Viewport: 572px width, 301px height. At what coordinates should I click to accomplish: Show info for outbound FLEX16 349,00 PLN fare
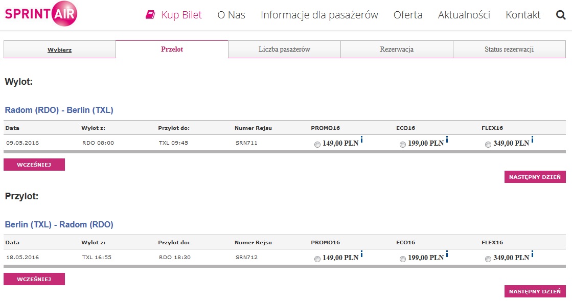point(532,139)
